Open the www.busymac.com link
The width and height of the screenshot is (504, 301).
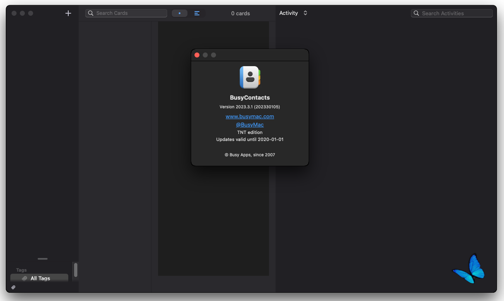click(x=250, y=117)
